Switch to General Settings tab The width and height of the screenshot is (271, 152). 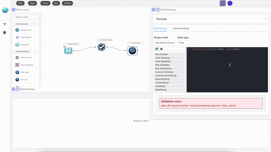click(181, 28)
